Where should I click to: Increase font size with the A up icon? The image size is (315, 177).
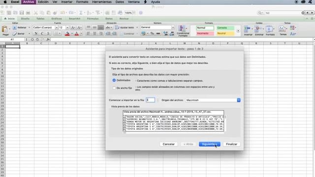pos(73,28)
